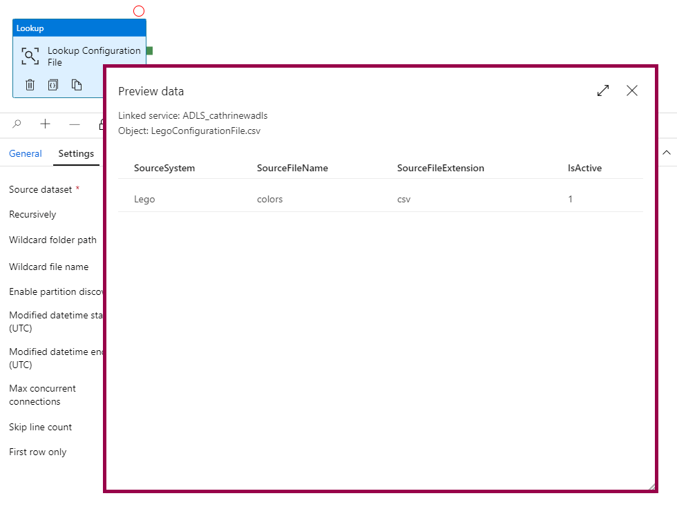Open the Lookup activity's code view icon

coord(53,85)
